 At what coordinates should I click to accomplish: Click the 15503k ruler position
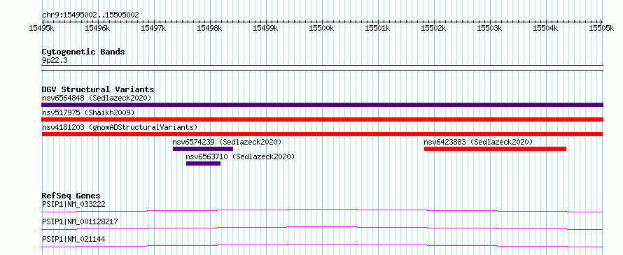pos(490,28)
